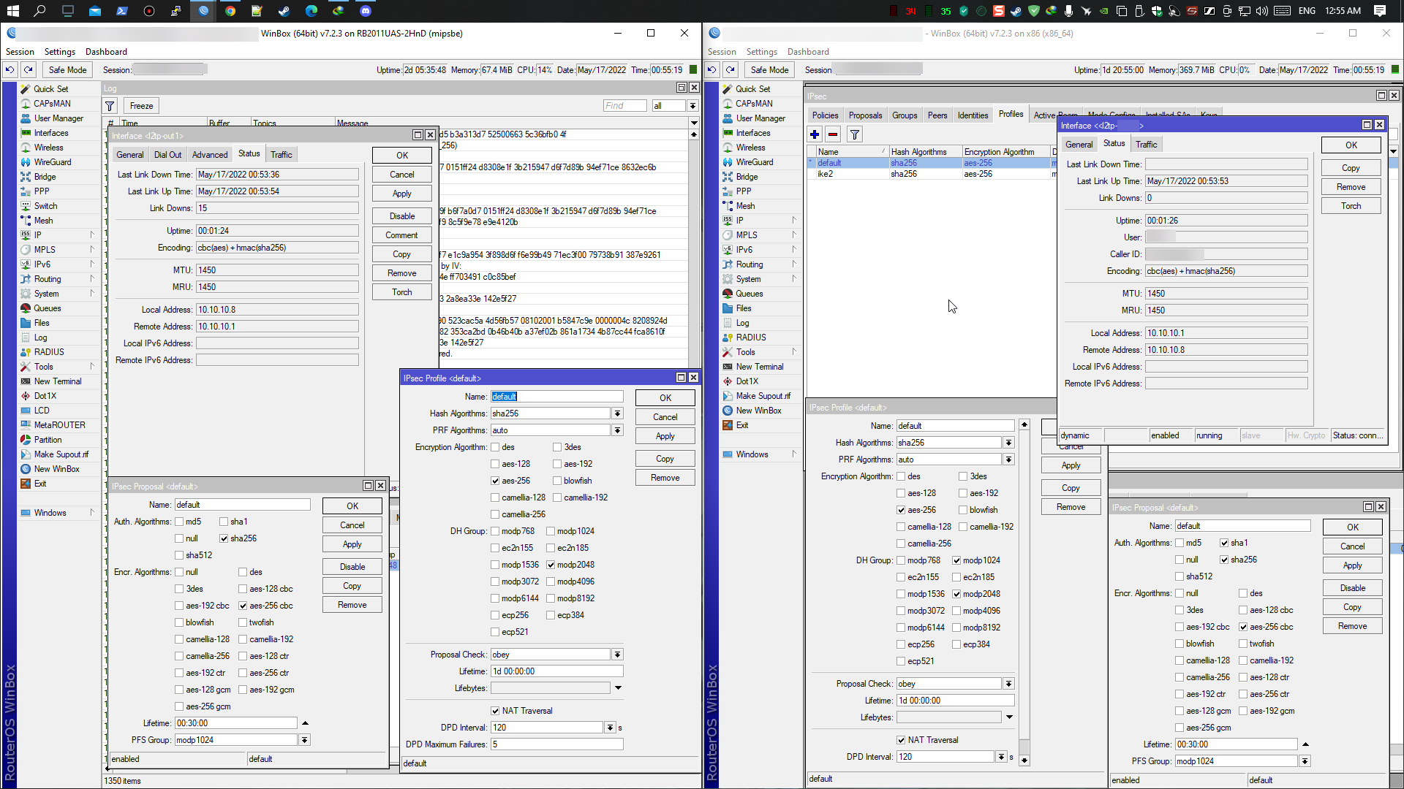Click Apply in left IPsec Profile
Image resolution: width=1404 pixels, height=789 pixels.
point(665,436)
